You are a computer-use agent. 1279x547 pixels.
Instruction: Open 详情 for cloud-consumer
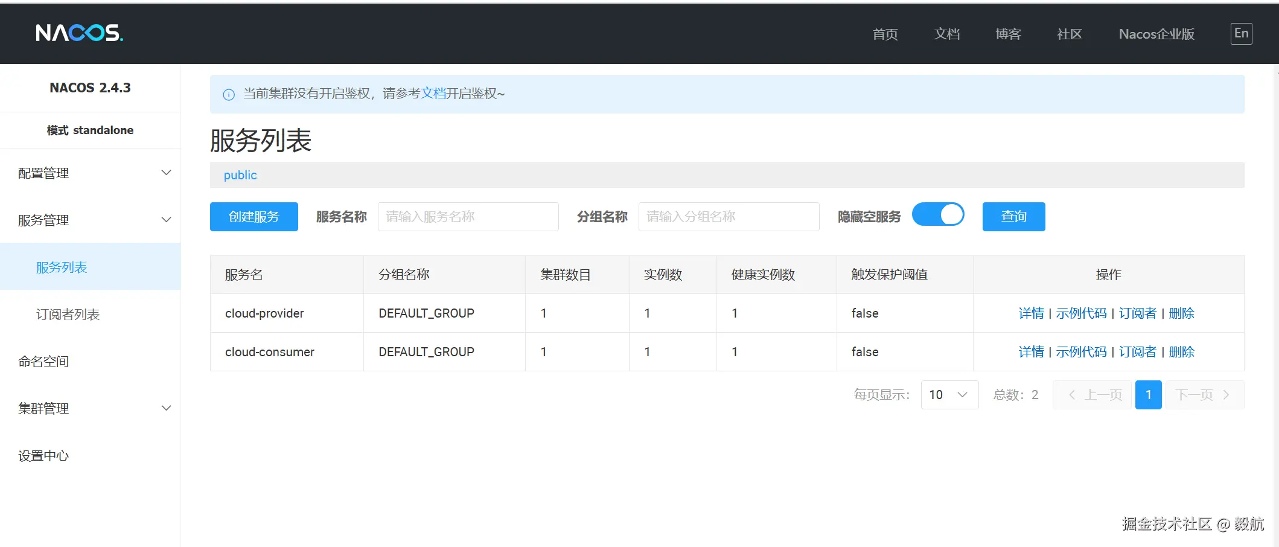click(1031, 352)
